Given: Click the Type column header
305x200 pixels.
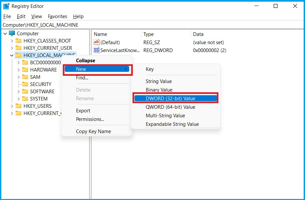Looking at the screenshot, I should tap(166, 34).
